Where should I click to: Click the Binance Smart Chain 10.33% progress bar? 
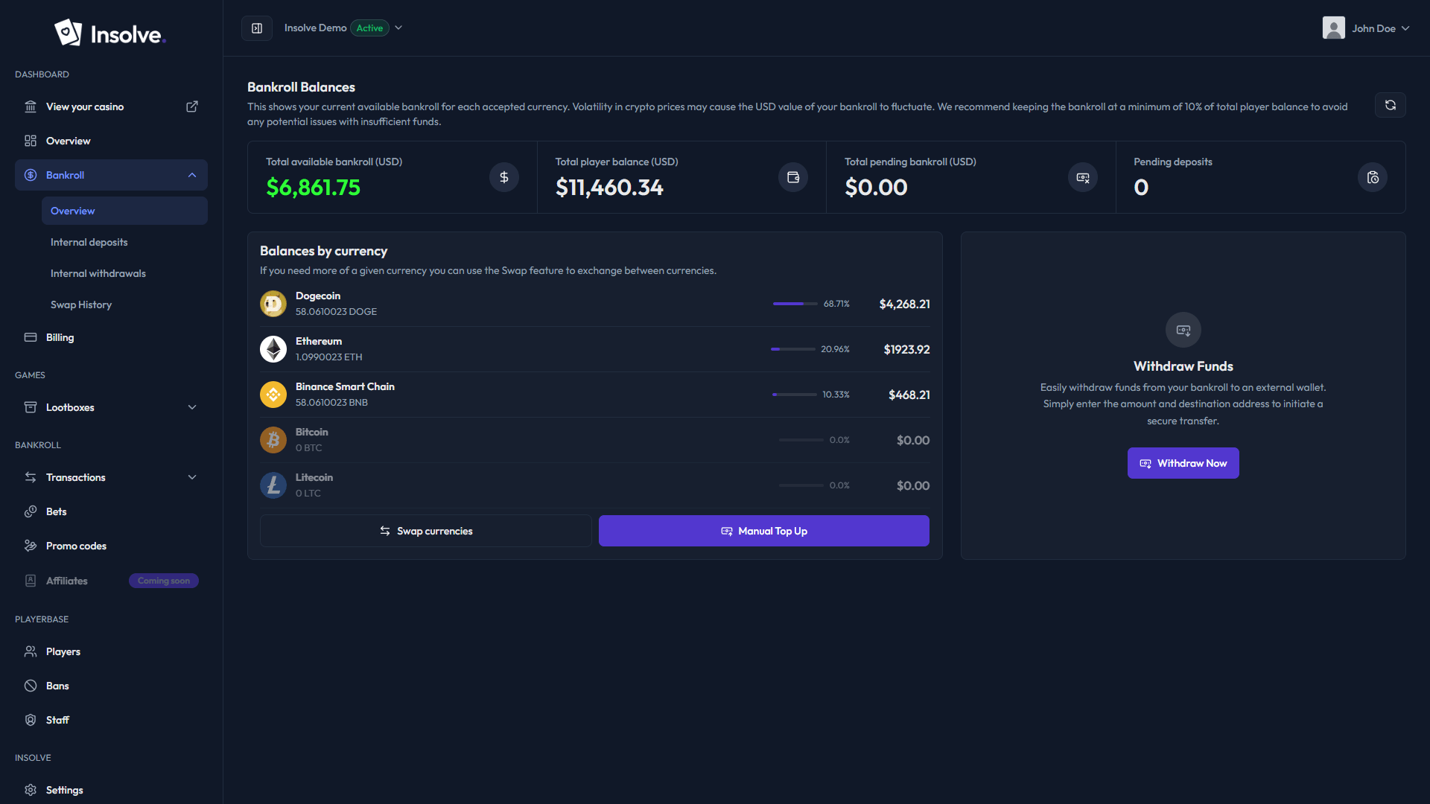pyautogui.click(x=794, y=395)
